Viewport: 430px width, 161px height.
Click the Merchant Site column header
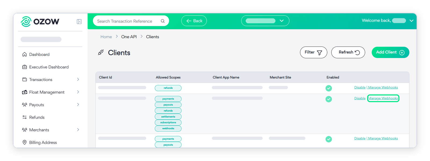pos(280,77)
